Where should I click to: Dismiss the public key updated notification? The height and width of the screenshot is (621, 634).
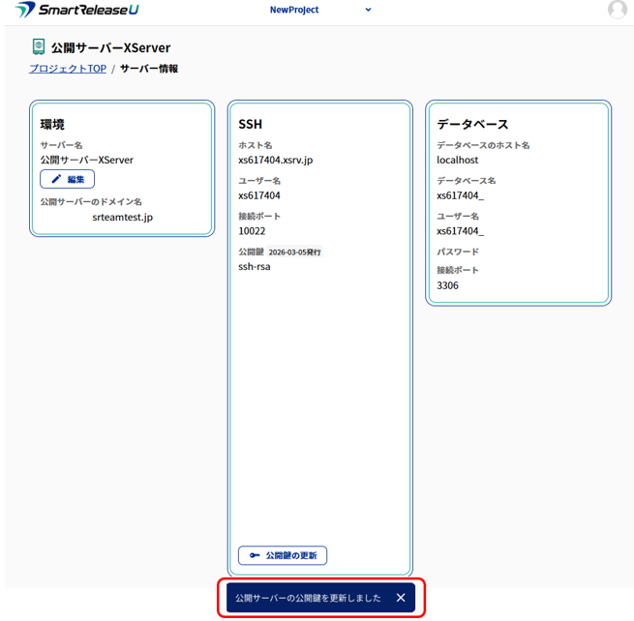(401, 598)
